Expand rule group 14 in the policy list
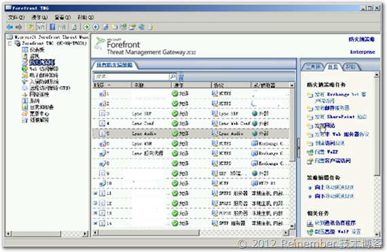This screenshot has height=252, width=387. click(95, 223)
